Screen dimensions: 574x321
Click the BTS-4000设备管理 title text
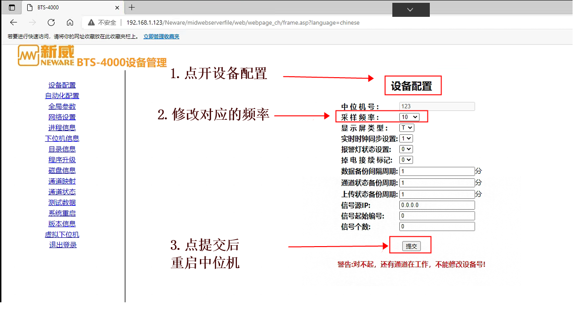(x=122, y=63)
